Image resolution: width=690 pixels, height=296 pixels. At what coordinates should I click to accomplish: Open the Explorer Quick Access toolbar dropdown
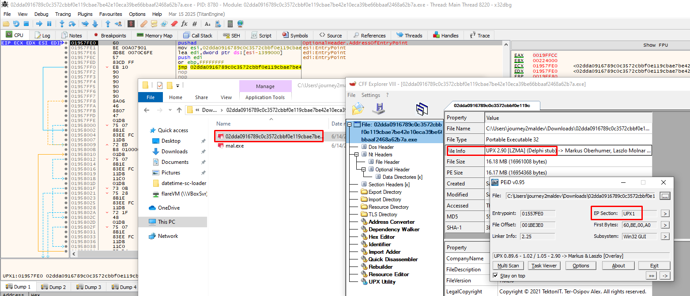coord(177,85)
